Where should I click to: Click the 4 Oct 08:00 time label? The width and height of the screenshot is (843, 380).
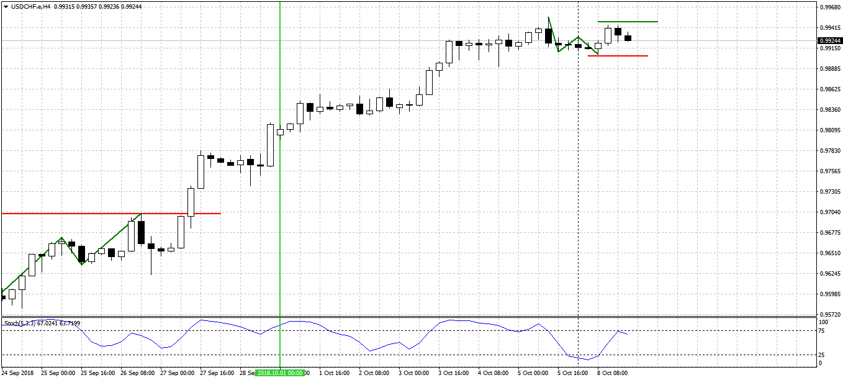tap(494, 373)
